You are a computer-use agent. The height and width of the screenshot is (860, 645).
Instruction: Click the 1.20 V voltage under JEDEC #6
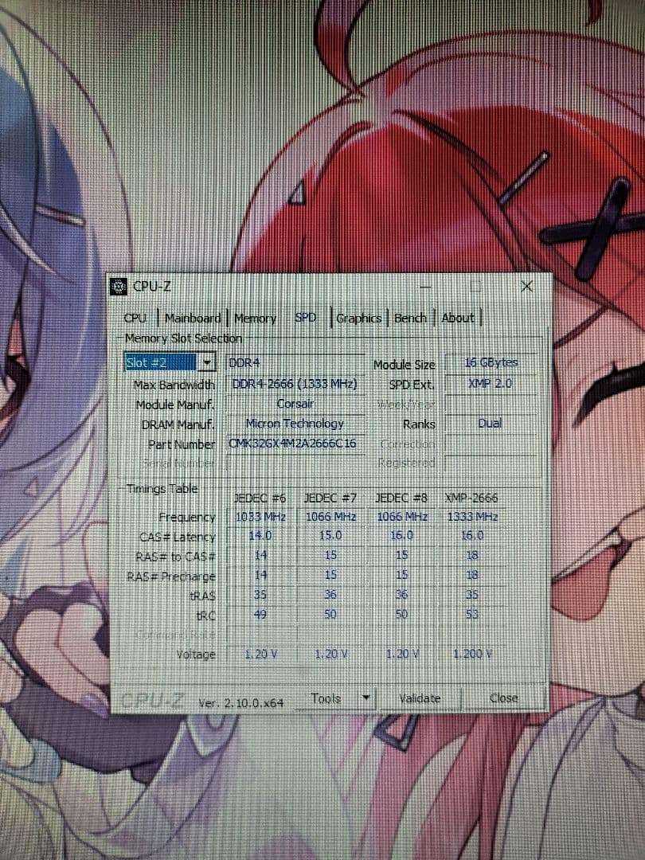point(260,655)
